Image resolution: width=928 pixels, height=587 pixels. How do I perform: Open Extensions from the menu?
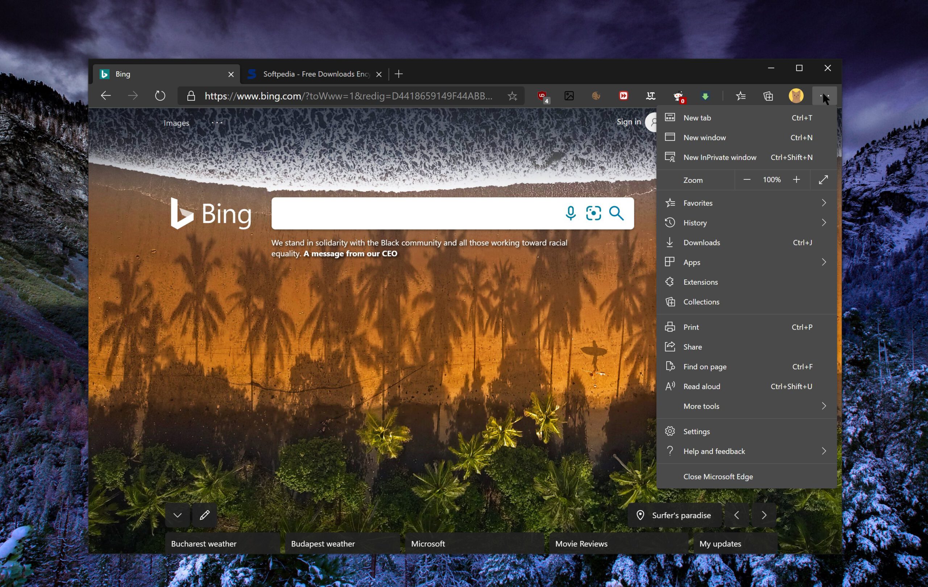(x=746, y=282)
